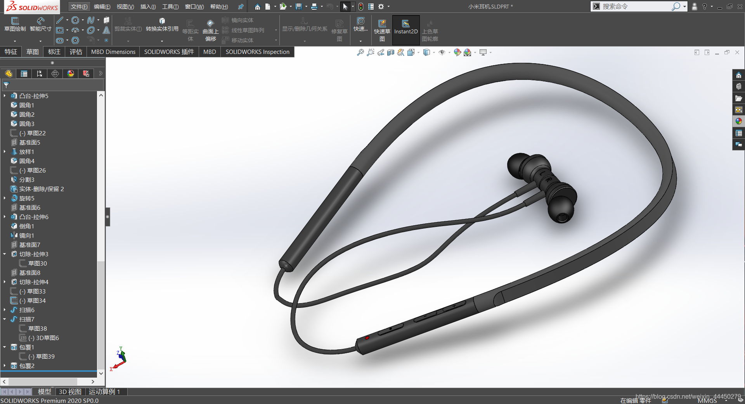Viewport: 745px width, 404px height.
Task: Expand the 凸台-拉伸5 feature node
Action: point(5,96)
